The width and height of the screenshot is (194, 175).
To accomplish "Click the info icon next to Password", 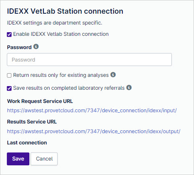I will pyautogui.click(x=36, y=47).
